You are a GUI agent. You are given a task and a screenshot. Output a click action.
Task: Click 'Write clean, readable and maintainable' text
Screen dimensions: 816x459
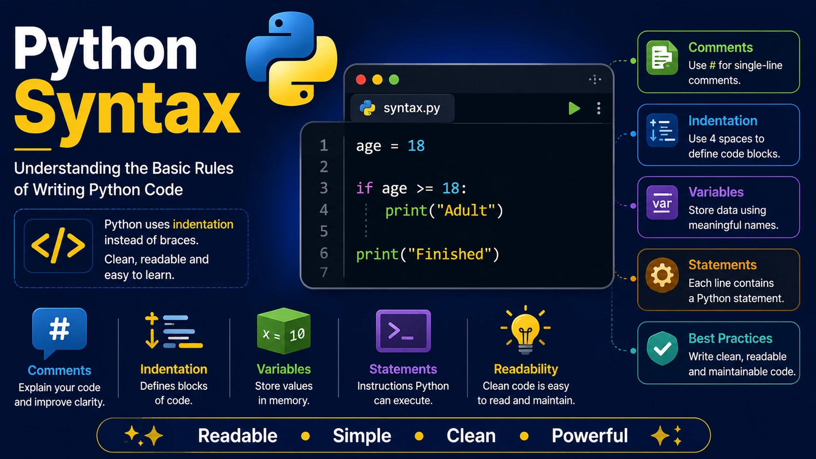pos(742,364)
